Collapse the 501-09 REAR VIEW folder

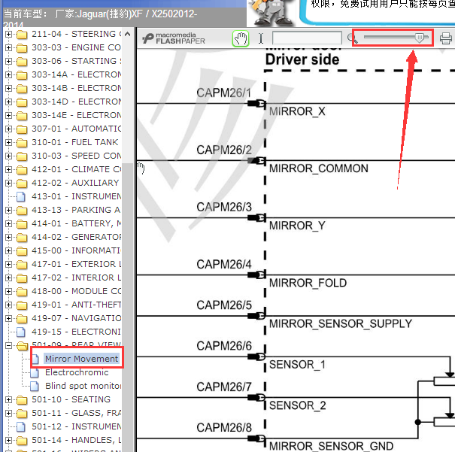point(8,345)
